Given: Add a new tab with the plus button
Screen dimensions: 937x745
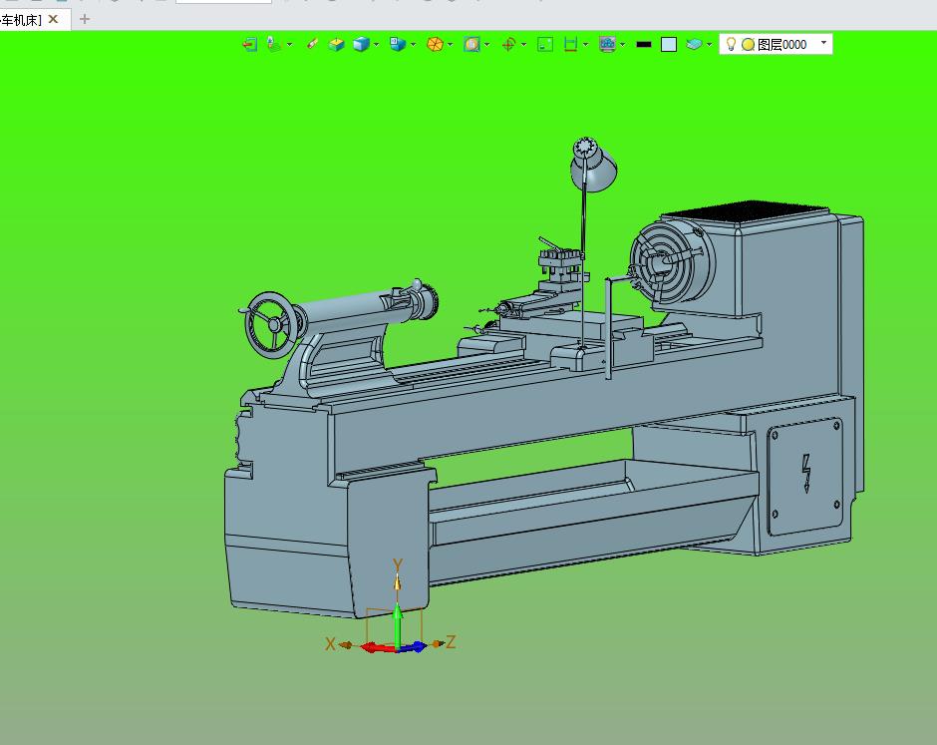Looking at the screenshot, I should pyautogui.click(x=85, y=19).
